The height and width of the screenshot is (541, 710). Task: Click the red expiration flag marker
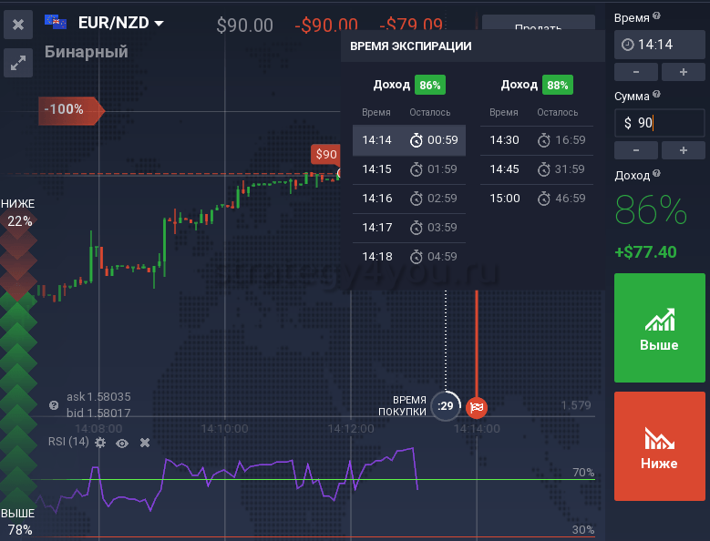tap(476, 406)
